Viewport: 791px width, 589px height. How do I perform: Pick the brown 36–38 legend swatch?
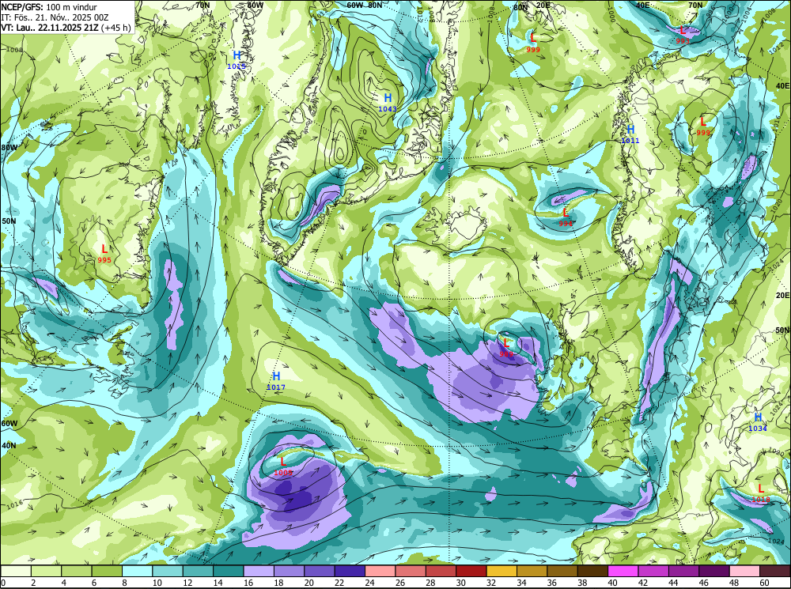[x=562, y=571]
